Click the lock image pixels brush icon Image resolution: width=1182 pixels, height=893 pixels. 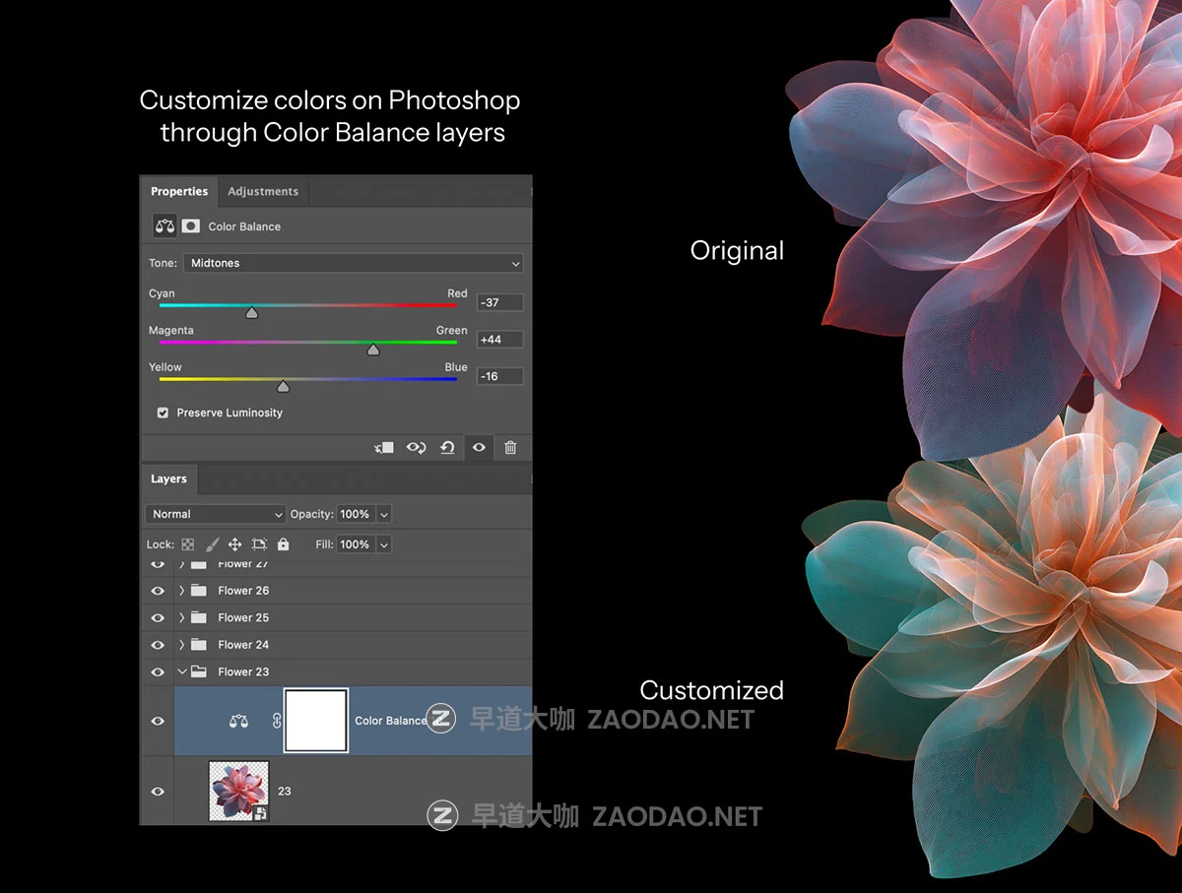coord(212,544)
